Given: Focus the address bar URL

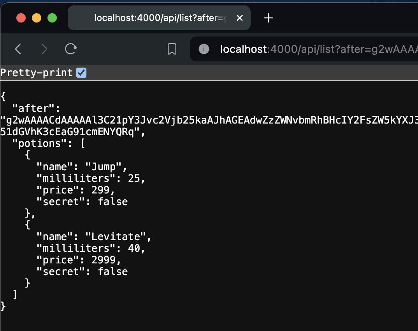Looking at the screenshot, I should point(319,49).
